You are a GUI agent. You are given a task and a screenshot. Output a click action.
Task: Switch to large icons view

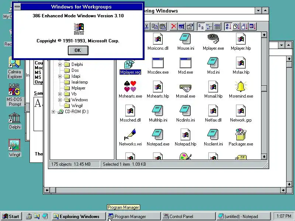point(201,27)
